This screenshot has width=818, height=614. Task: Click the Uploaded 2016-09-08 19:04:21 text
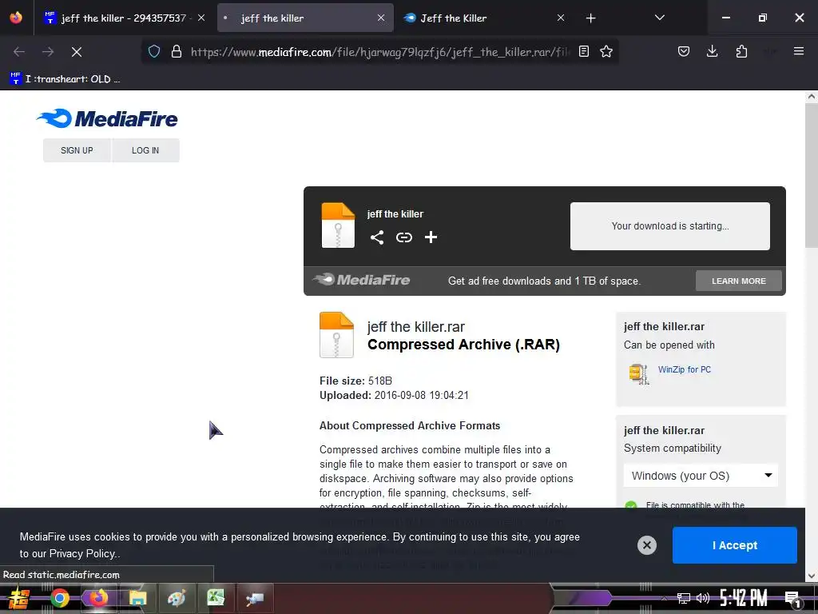(394, 395)
